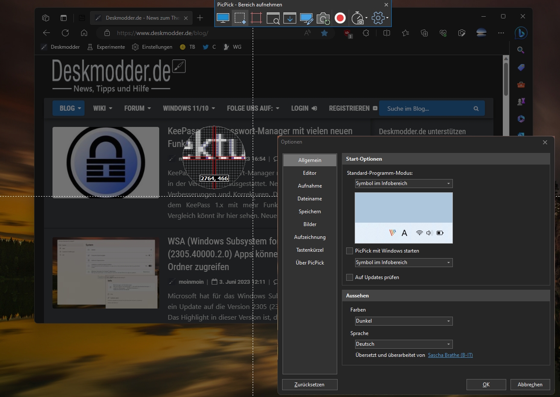
Task: Enable 'PicPick mit Windows starten' checkbox
Action: [x=350, y=251]
